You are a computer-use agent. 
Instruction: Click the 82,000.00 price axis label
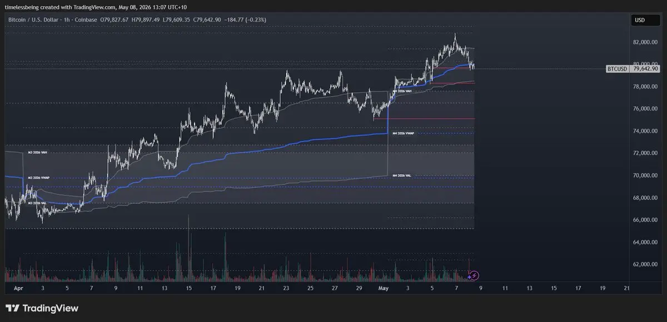[x=645, y=42]
